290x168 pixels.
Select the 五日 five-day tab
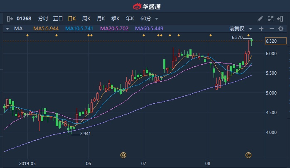pyautogui.click(x=58, y=19)
